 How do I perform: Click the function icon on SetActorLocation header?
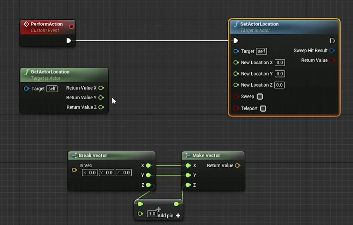[x=237, y=24]
